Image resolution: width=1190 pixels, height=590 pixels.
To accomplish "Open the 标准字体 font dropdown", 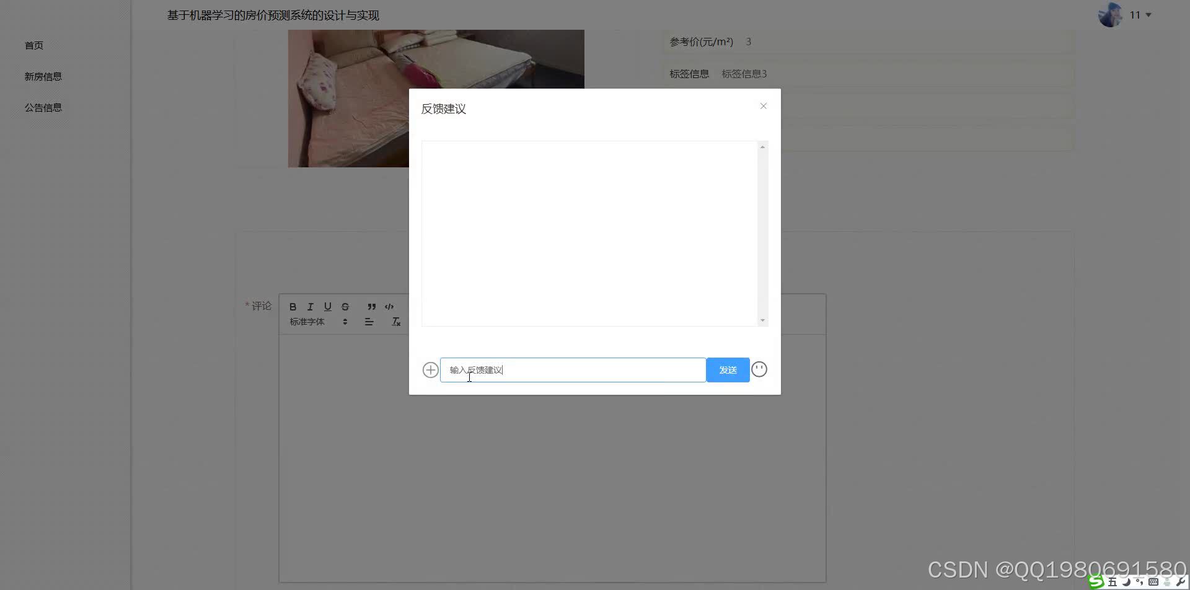I will pyautogui.click(x=307, y=322).
